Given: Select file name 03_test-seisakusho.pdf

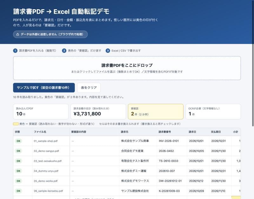Looking at the screenshot, I should click(x=48, y=161).
